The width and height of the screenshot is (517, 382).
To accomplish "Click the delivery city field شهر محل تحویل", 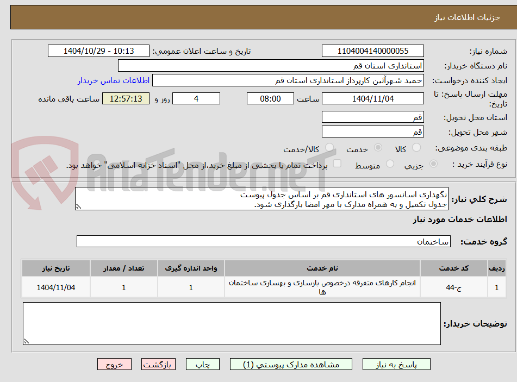I will [373, 132].
